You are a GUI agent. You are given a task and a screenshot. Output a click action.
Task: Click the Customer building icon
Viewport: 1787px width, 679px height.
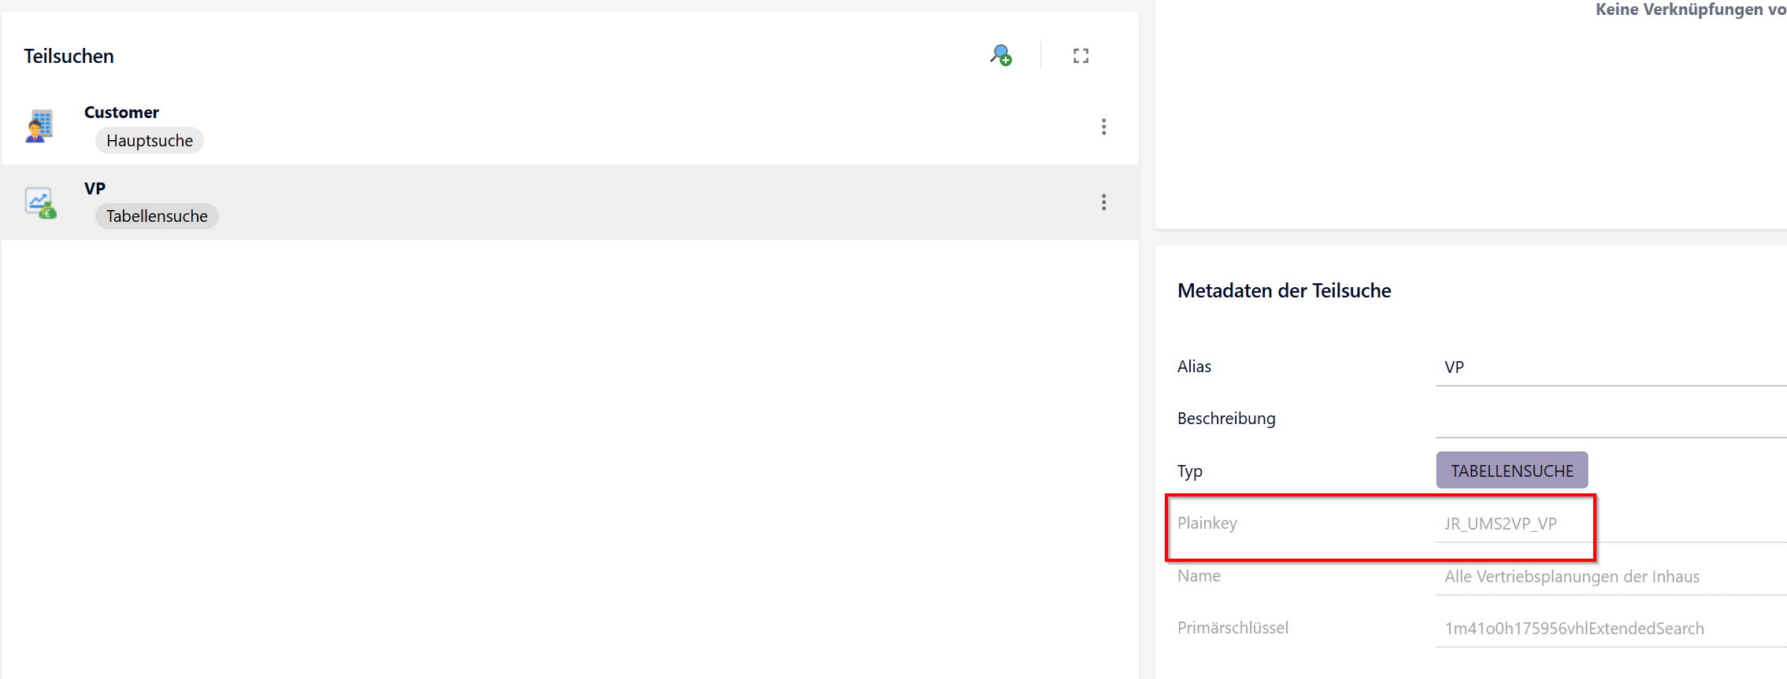click(x=39, y=126)
